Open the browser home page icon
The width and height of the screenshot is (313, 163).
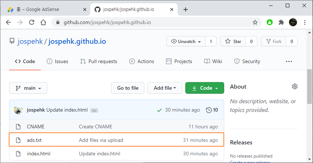point(43,22)
